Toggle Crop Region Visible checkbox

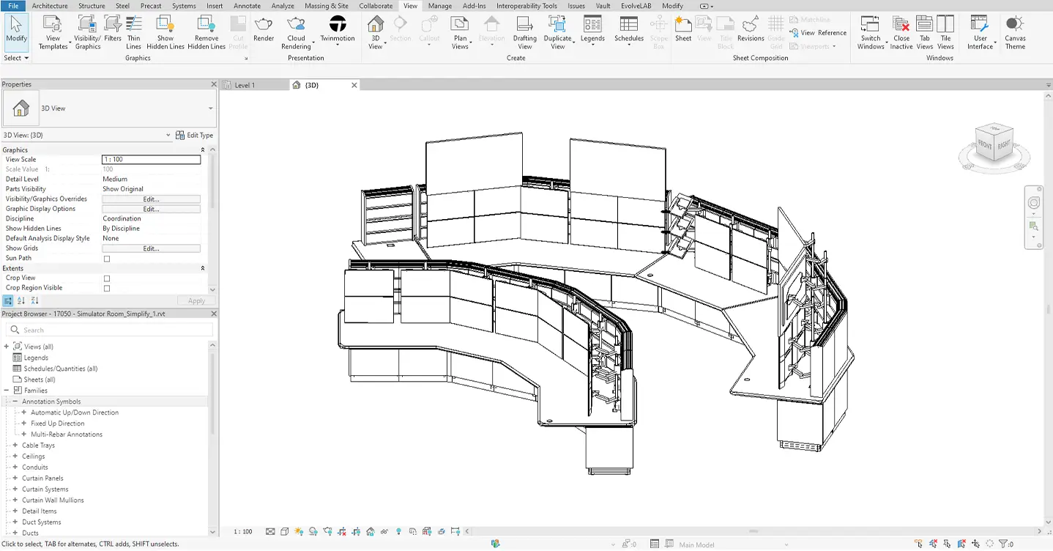coord(106,287)
